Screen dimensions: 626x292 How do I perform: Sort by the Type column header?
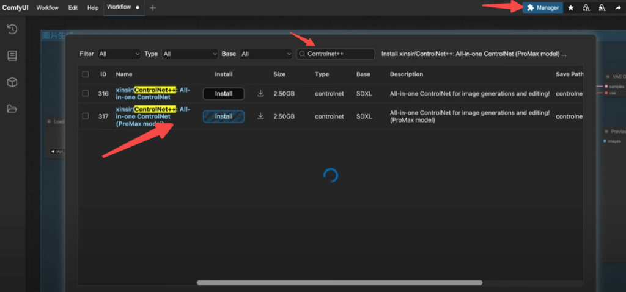tap(322, 74)
